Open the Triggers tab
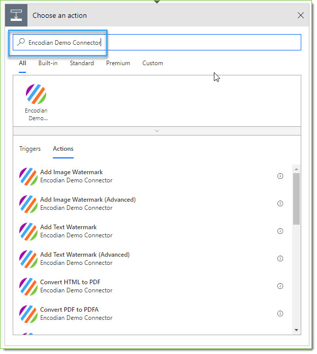This screenshot has width=317, height=354. tap(30, 149)
